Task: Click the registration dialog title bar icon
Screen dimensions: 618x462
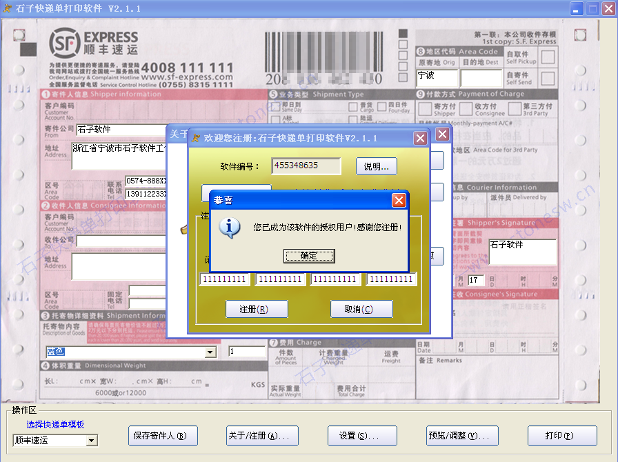Action: 195,138
